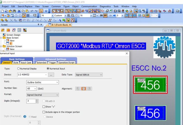Toggle the Fill with 0 checkbox
This screenshot has height=125, width=183.
[44, 101]
